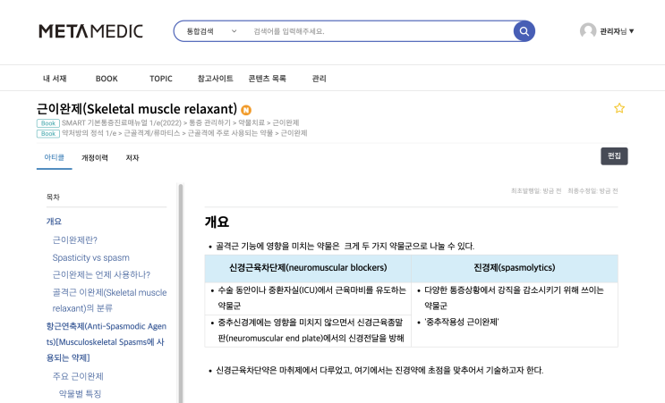Open the 콘텐츠 목록 menu
The height and width of the screenshot is (403, 665).
(268, 79)
